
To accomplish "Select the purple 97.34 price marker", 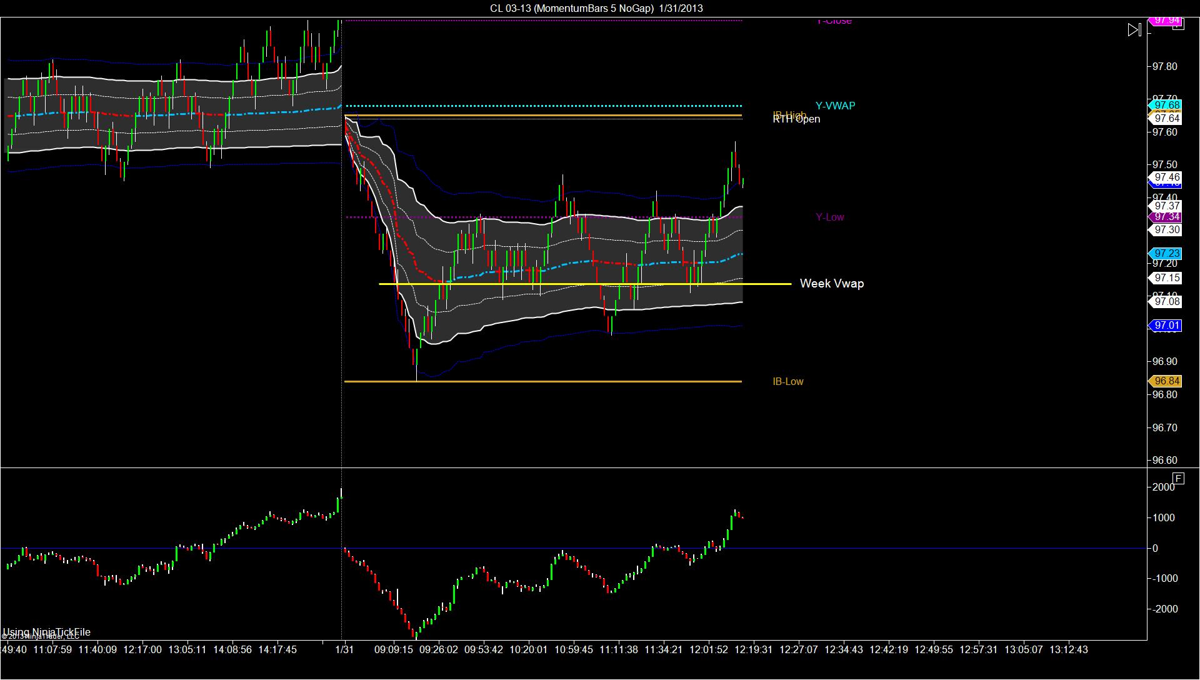I will coord(1166,217).
